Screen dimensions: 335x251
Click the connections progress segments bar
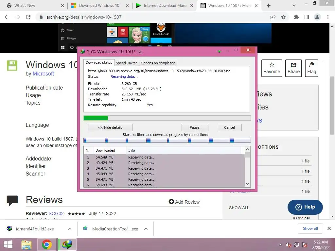tap(167, 140)
